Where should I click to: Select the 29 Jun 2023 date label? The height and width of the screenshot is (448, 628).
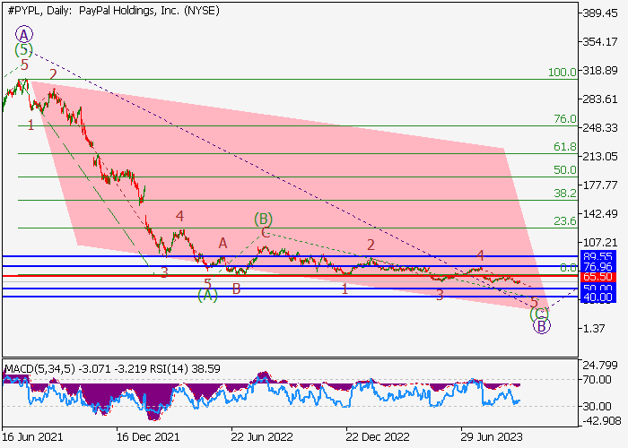tap(492, 436)
